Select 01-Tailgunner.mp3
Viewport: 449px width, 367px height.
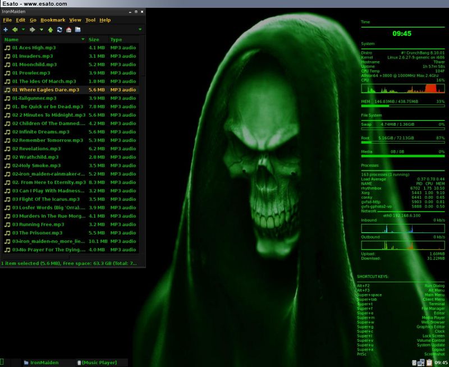pos(71,98)
